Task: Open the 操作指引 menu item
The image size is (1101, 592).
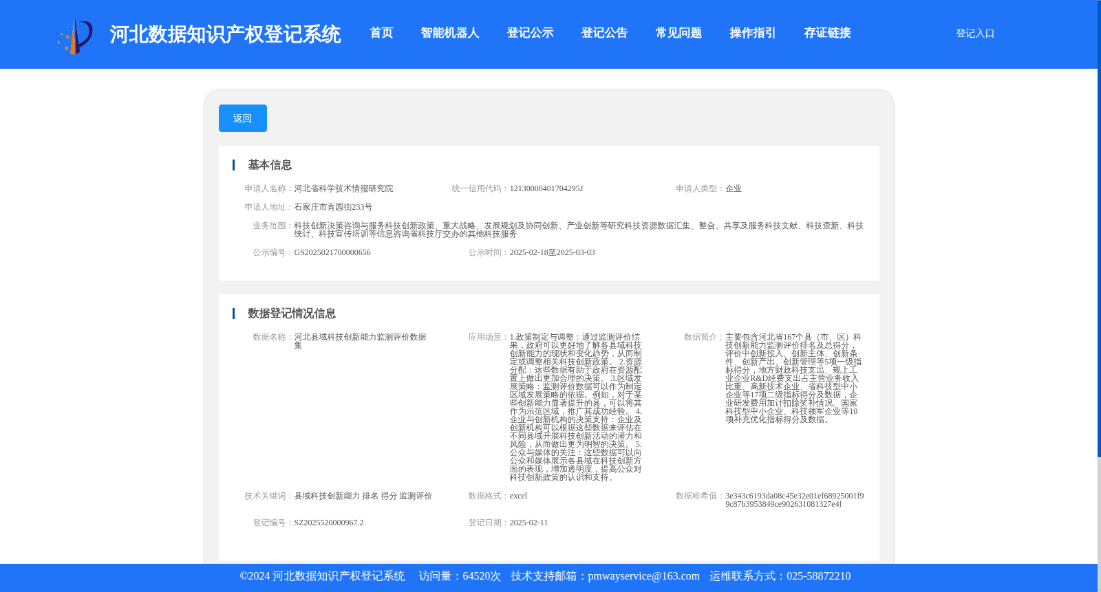Action: click(x=753, y=33)
